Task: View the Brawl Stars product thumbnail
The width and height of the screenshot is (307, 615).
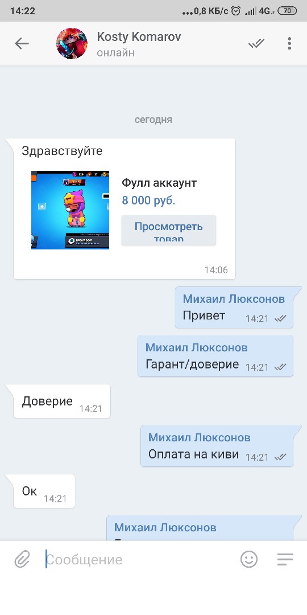Action: tap(70, 210)
